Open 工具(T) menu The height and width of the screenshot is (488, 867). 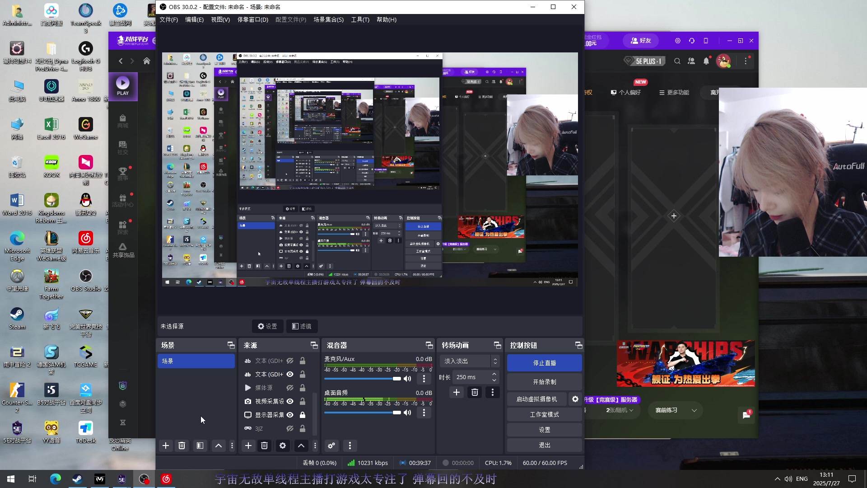point(360,19)
